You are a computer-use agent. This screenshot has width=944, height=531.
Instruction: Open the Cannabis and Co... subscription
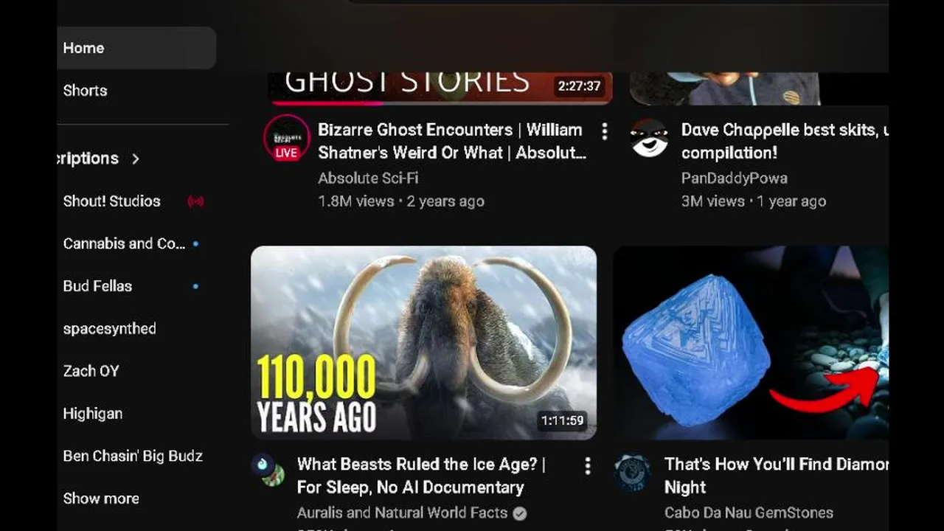click(125, 244)
